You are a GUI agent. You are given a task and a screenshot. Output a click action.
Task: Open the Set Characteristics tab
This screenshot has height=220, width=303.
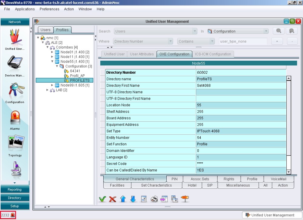click(x=156, y=185)
